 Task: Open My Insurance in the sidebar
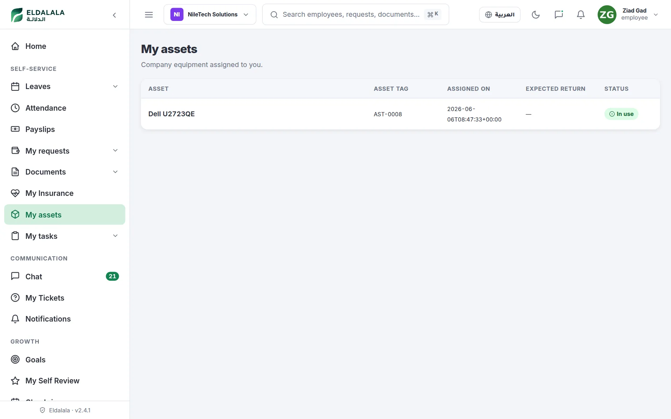[x=65, y=193]
